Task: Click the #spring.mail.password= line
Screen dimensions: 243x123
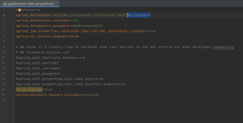Action: coord(38,74)
